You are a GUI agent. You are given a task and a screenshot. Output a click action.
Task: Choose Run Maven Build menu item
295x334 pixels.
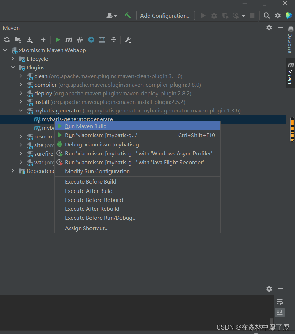pyautogui.click(x=137, y=126)
